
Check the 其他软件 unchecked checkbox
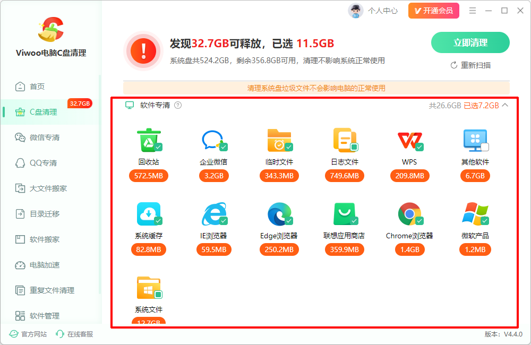[x=485, y=147]
